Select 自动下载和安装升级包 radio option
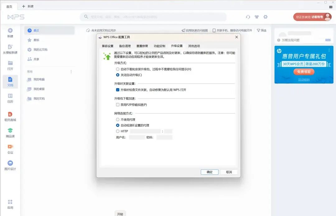 (118, 69)
